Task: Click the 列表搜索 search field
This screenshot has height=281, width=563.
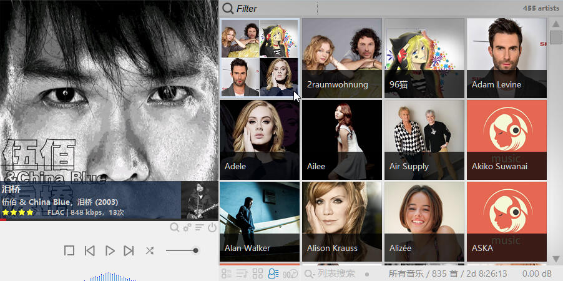Action: click(x=336, y=274)
